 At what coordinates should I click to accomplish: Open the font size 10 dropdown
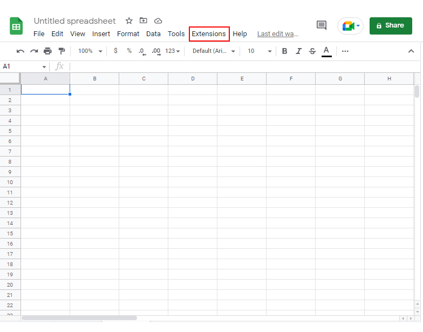(259, 51)
